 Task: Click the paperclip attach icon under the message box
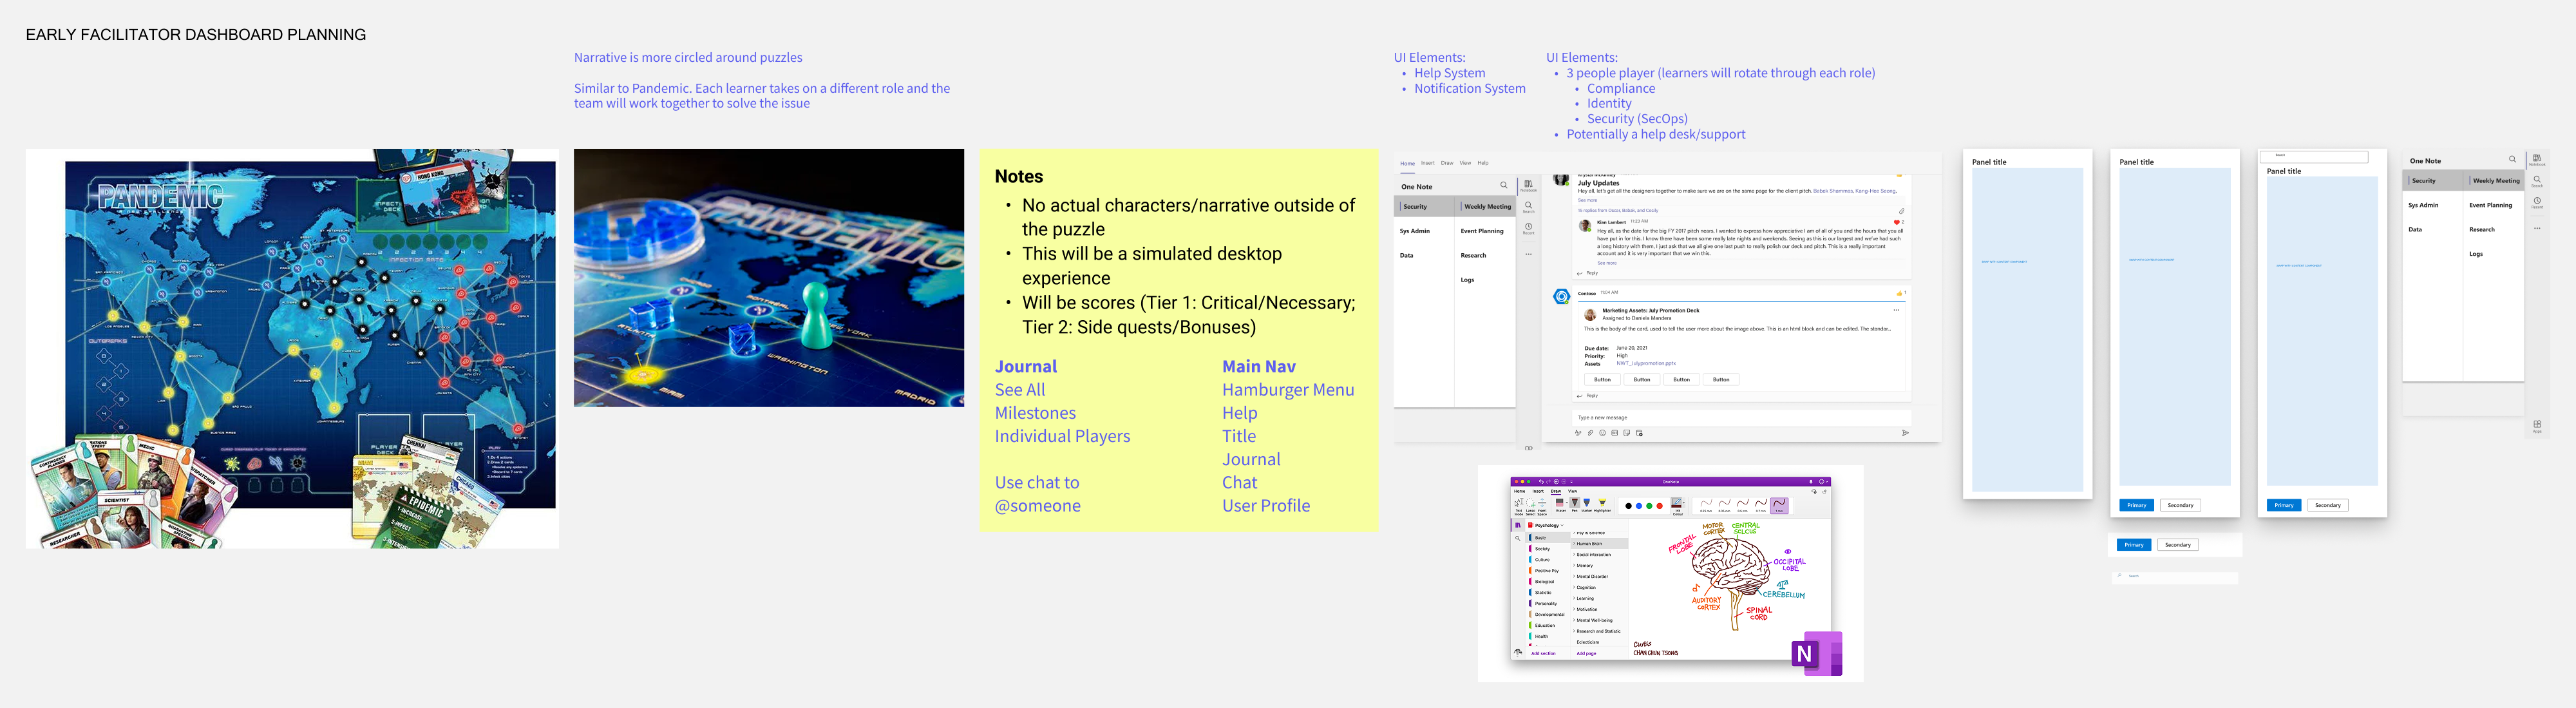point(1591,433)
